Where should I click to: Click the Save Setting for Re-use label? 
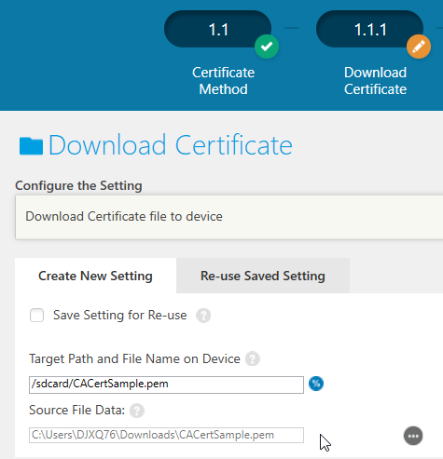(120, 316)
